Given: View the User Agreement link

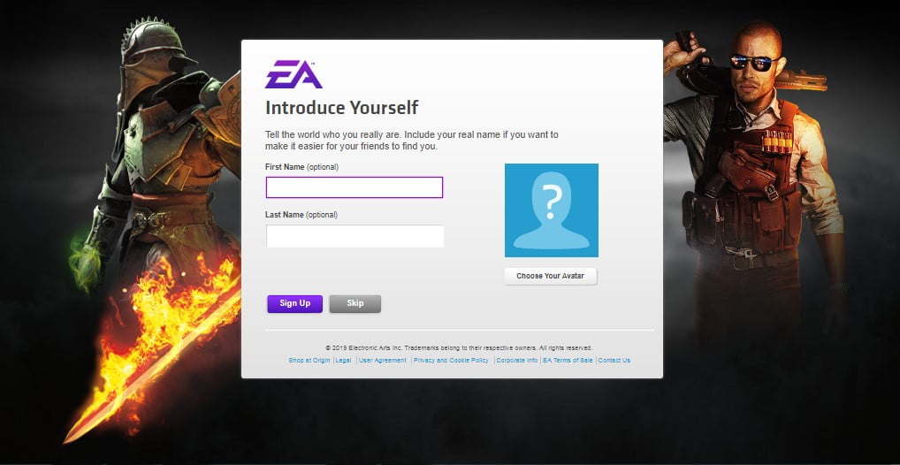Looking at the screenshot, I should coord(382,361).
